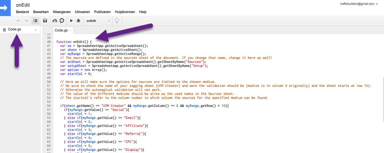The width and height of the screenshot is (384, 153).
Task: Close the Code.gs editor tab
Action: 70,31
